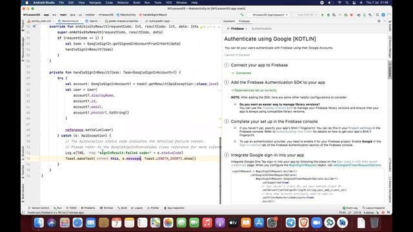Open Search Everywhere magnifier in toolbar

pos(378,15)
